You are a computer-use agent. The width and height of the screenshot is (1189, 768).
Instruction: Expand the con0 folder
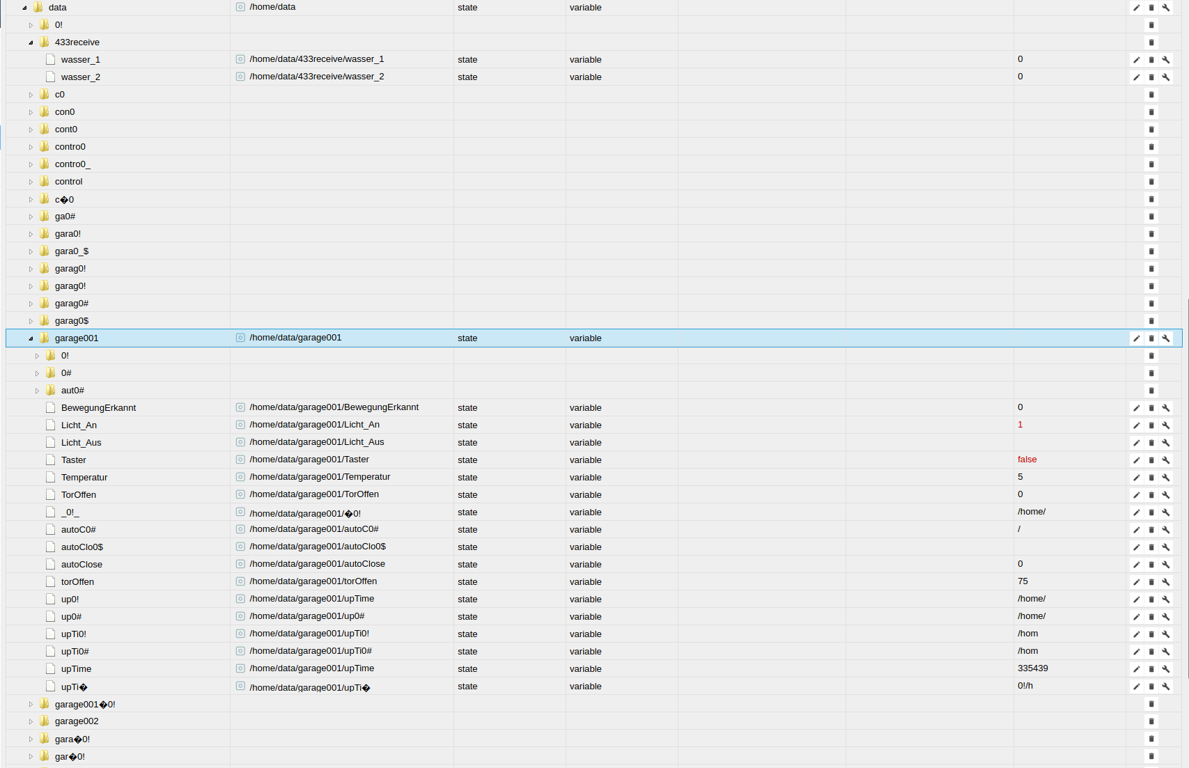click(x=31, y=112)
